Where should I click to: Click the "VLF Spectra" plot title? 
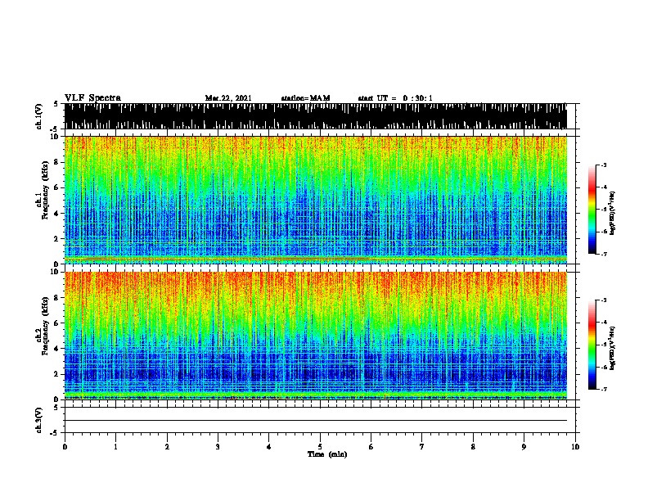coord(92,98)
